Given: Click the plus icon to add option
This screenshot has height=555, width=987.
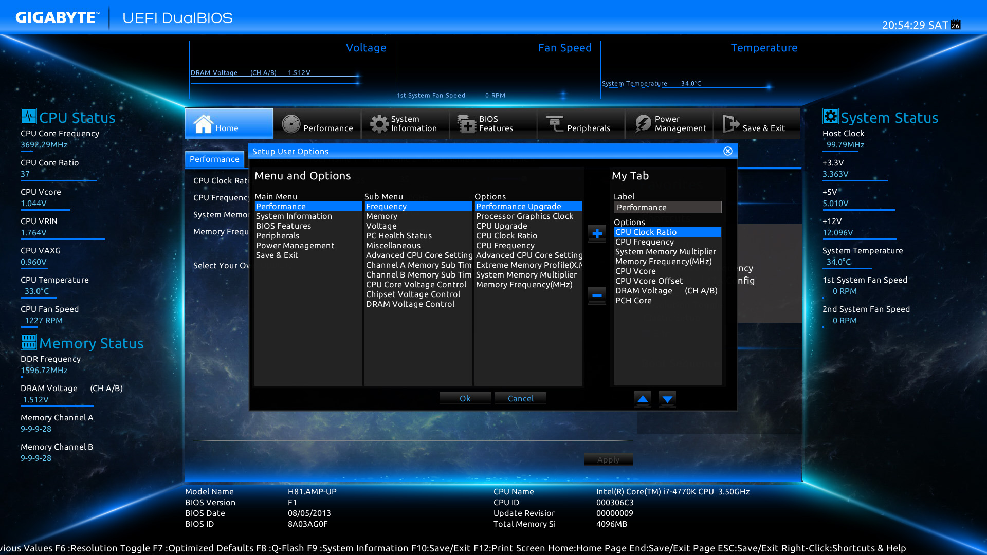Looking at the screenshot, I should click(x=597, y=233).
